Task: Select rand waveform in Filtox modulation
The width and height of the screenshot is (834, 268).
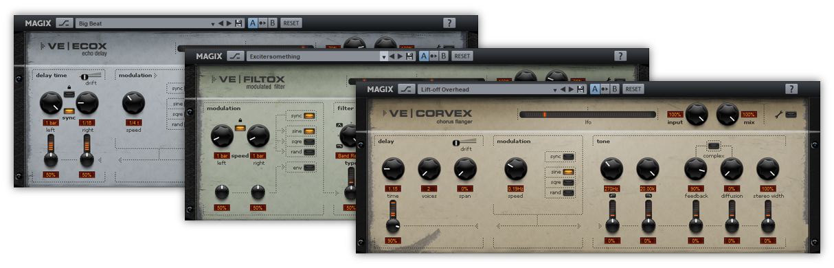Action: (309, 151)
